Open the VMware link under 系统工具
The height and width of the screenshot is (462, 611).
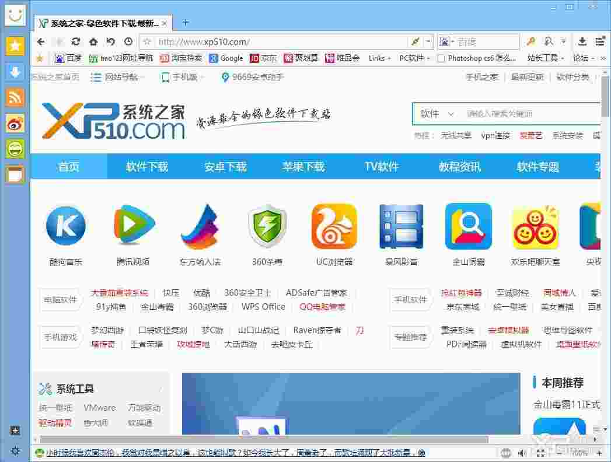99,408
